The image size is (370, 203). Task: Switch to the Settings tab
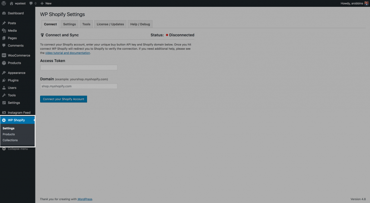point(69,24)
